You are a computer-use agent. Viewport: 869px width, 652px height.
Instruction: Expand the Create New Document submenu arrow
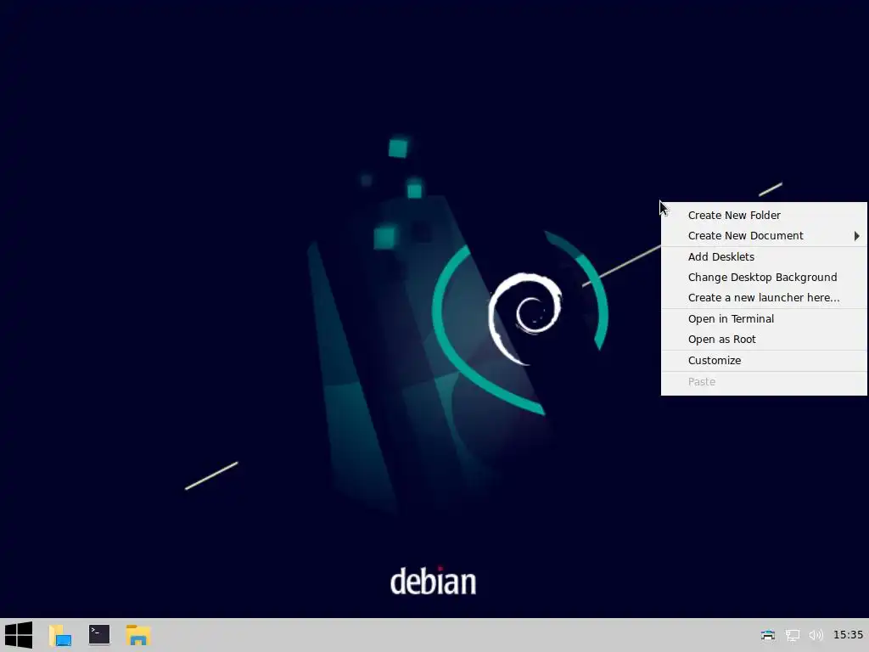857,236
